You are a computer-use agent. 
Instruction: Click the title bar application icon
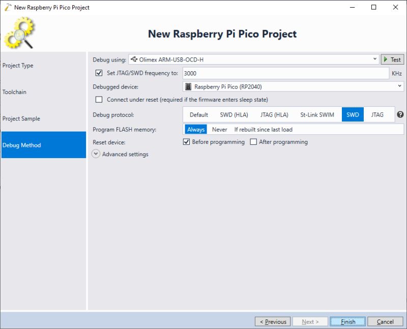pyautogui.click(x=7, y=7)
